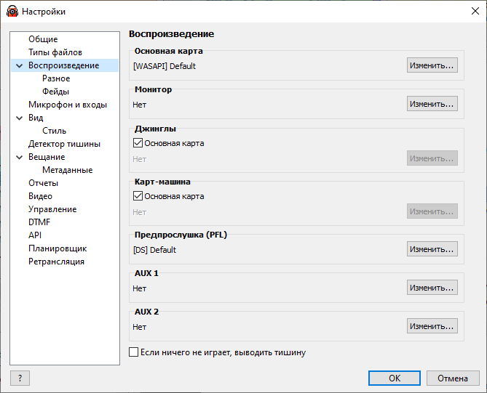Screen dimensions: 487x393
Task: Open help with the question mark button
Action: click(x=20, y=378)
